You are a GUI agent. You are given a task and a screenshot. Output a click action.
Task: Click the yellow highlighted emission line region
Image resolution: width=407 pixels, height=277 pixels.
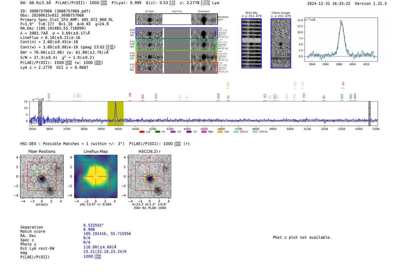pos(115,114)
